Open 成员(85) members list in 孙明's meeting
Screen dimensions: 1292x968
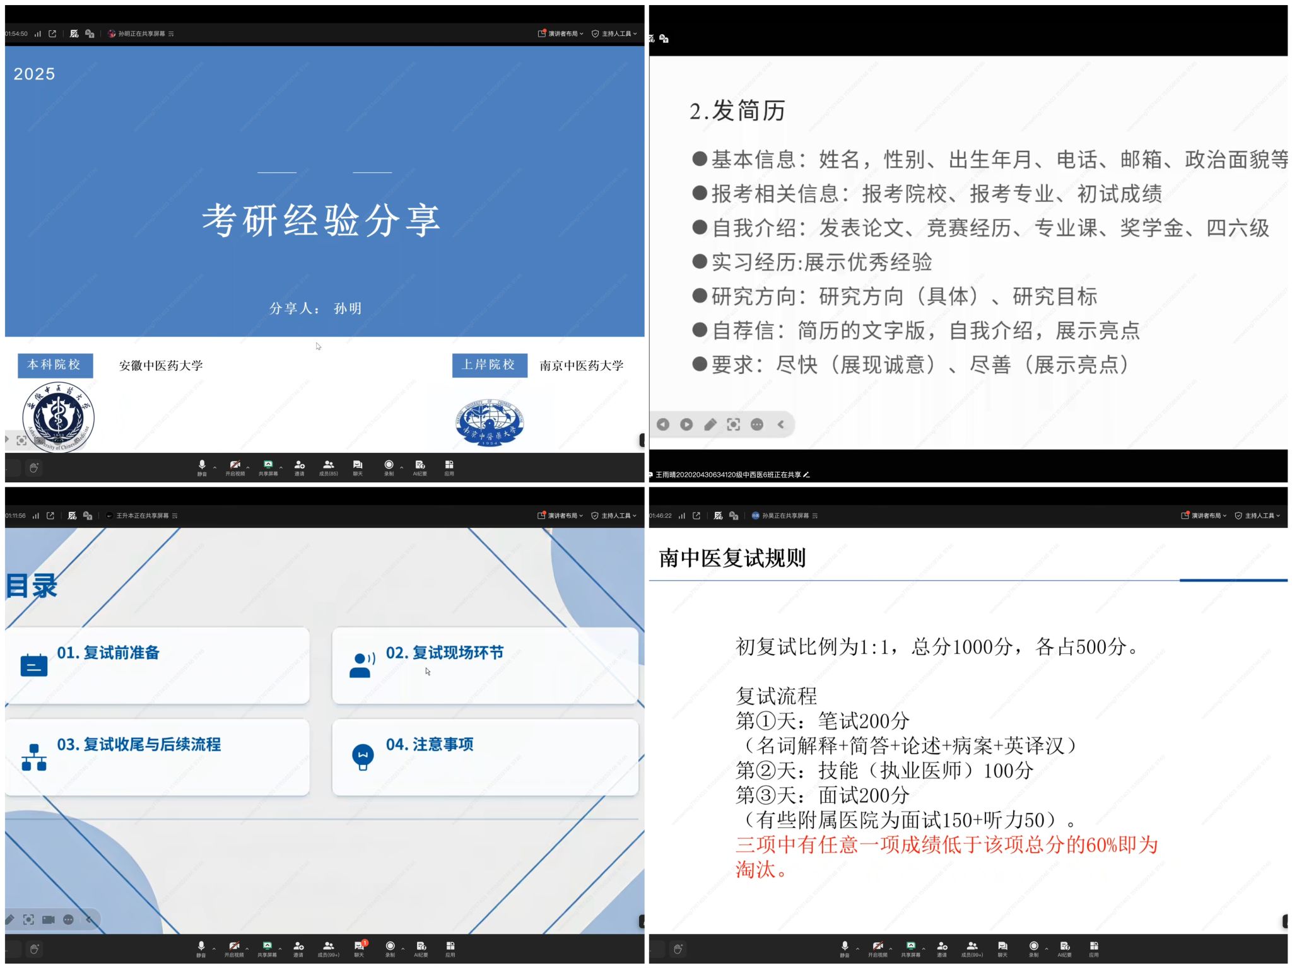pos(328,467)
